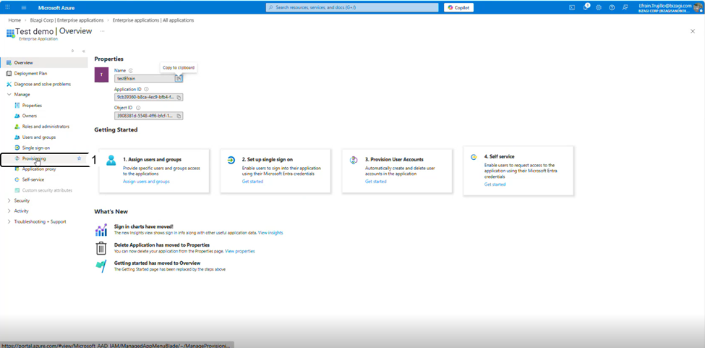
Task: Open the Feedback icon in top bar
Action: pos(625,8)
